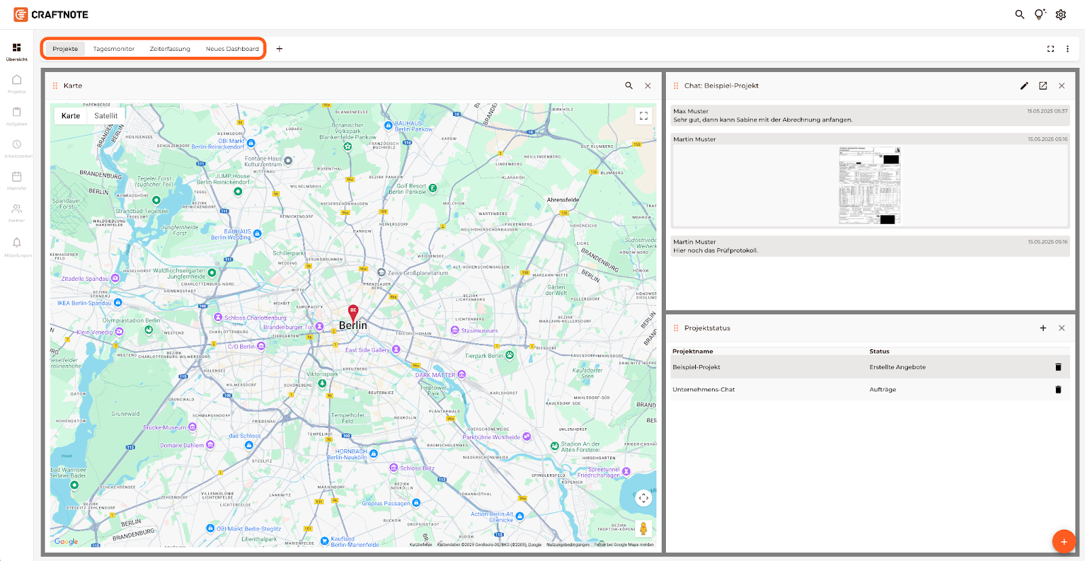Open the Beispiel-Projekt row

870,367
